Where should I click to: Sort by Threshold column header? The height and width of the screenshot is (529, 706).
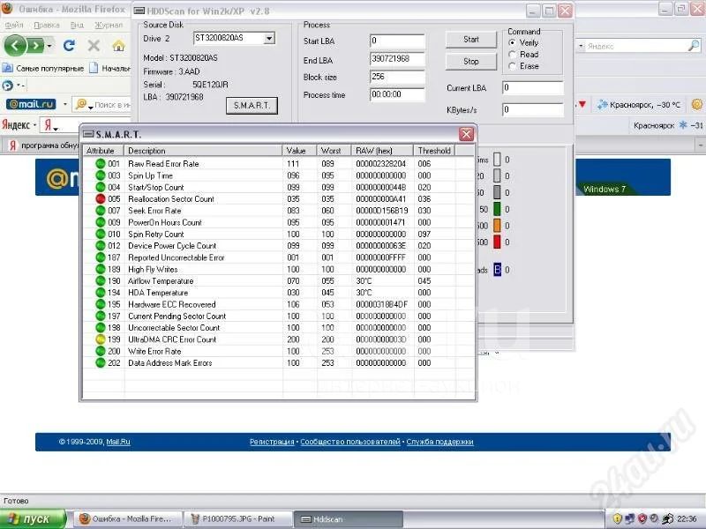[434, 151]
